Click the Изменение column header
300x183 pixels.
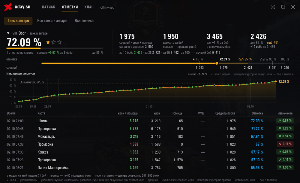pyautogui.click(x=285, y=113)
